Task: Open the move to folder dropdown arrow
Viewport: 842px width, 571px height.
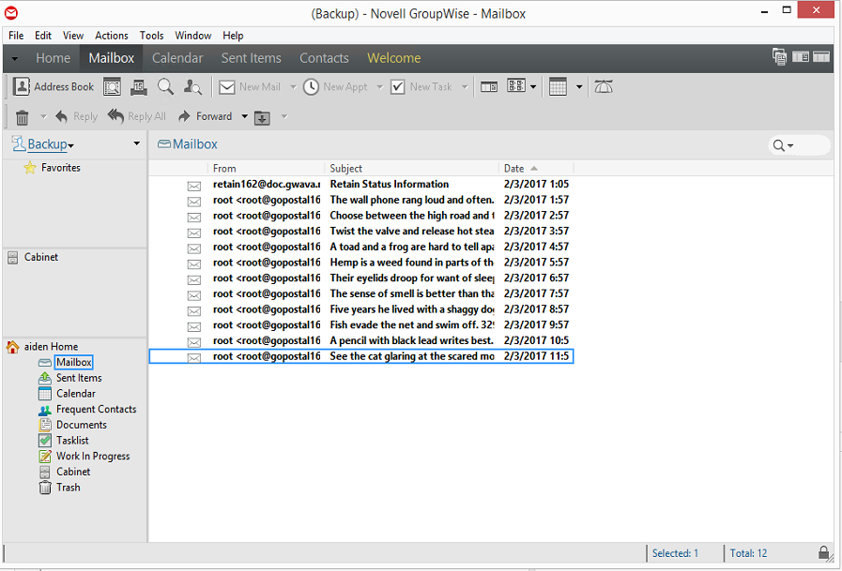Action: pos(284,117)
